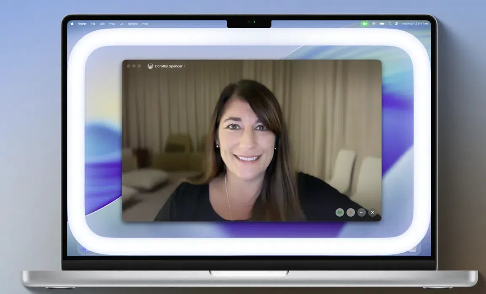Open the Go menu
The height and width of the screenshot is (294, 486).
[x=121, y=24]
